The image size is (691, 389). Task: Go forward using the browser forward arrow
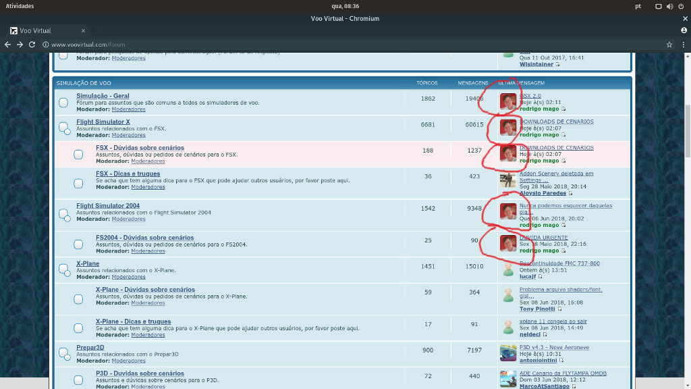point(20,45)
